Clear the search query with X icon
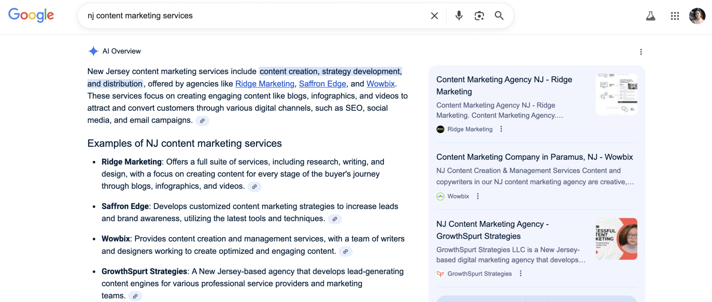 [434, 16]
